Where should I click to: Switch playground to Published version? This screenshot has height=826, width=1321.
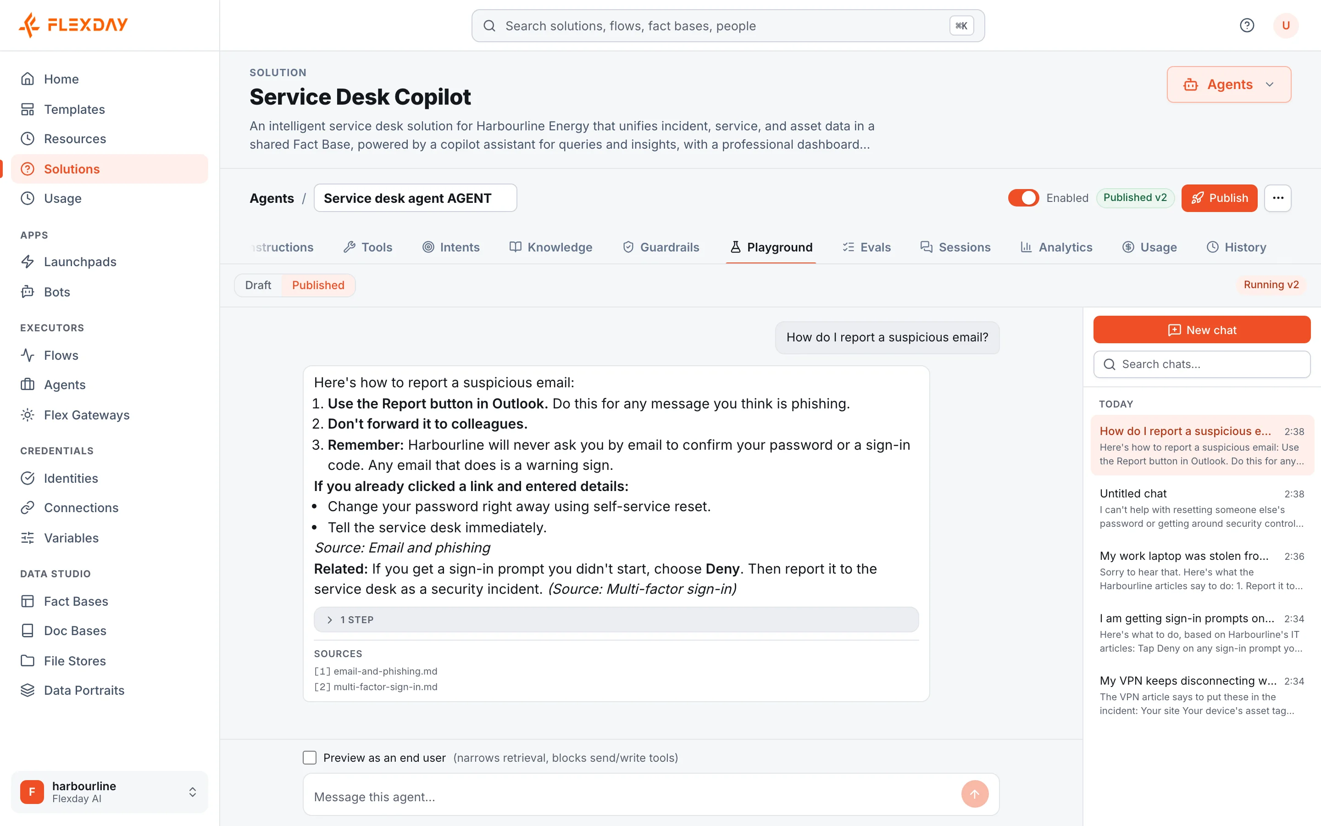(318, 285)
